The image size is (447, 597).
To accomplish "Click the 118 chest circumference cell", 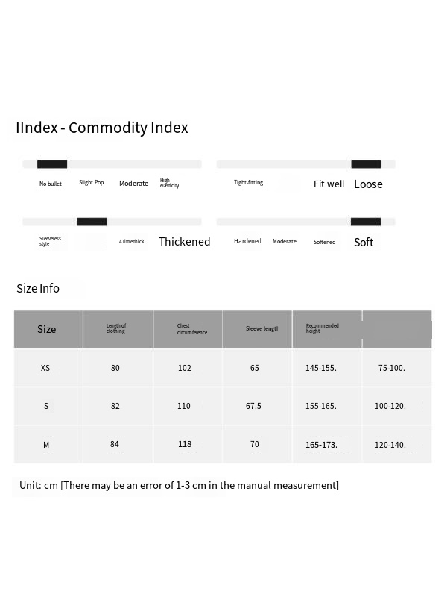I will click(185, 444).
